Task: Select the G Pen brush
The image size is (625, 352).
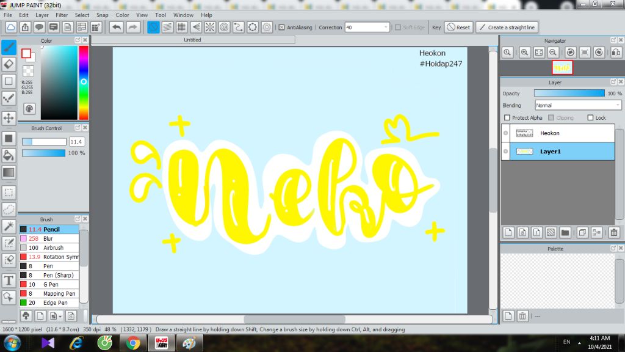Action: pyautogui.click(x=49, y=284)
